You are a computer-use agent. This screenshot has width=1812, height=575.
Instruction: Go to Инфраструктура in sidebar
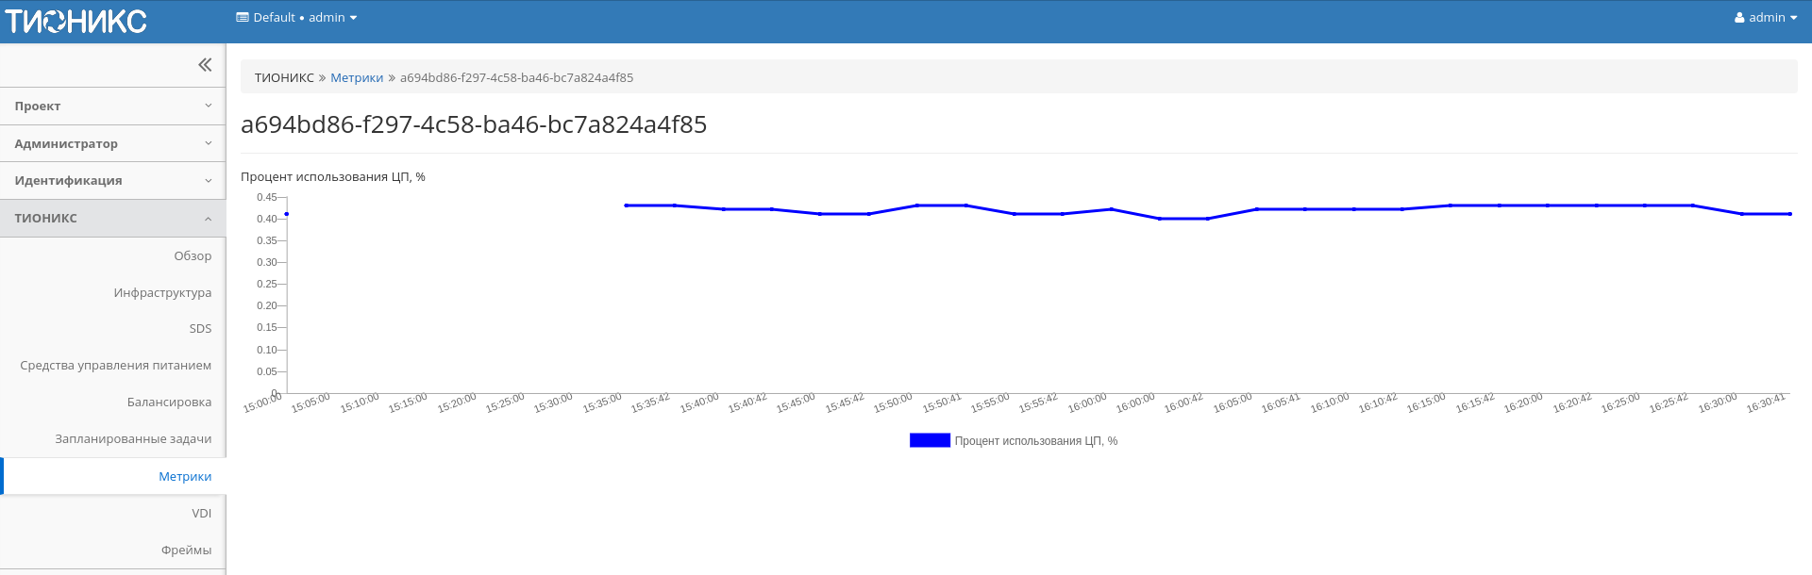coord(162,292)
